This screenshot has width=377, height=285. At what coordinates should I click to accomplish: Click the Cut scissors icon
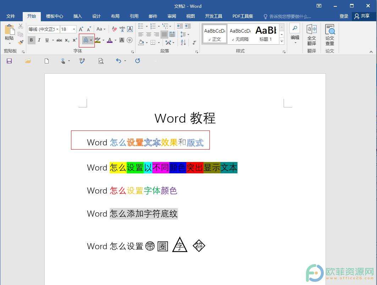pyautogui.click(x=21, y=26)
